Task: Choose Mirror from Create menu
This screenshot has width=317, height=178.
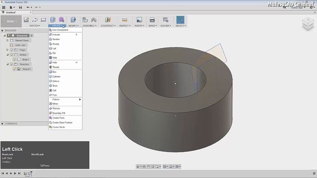Action: coord(65,104)
